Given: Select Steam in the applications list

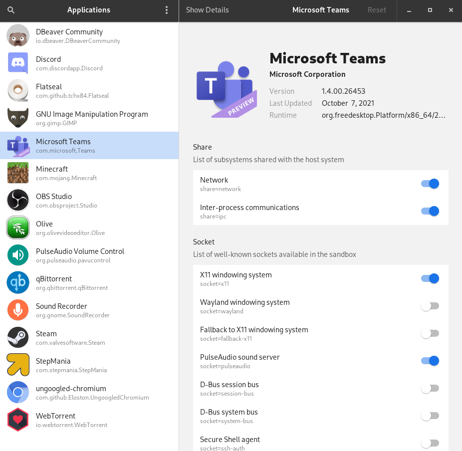Looking at the screenshot, I should pos(89,337).
